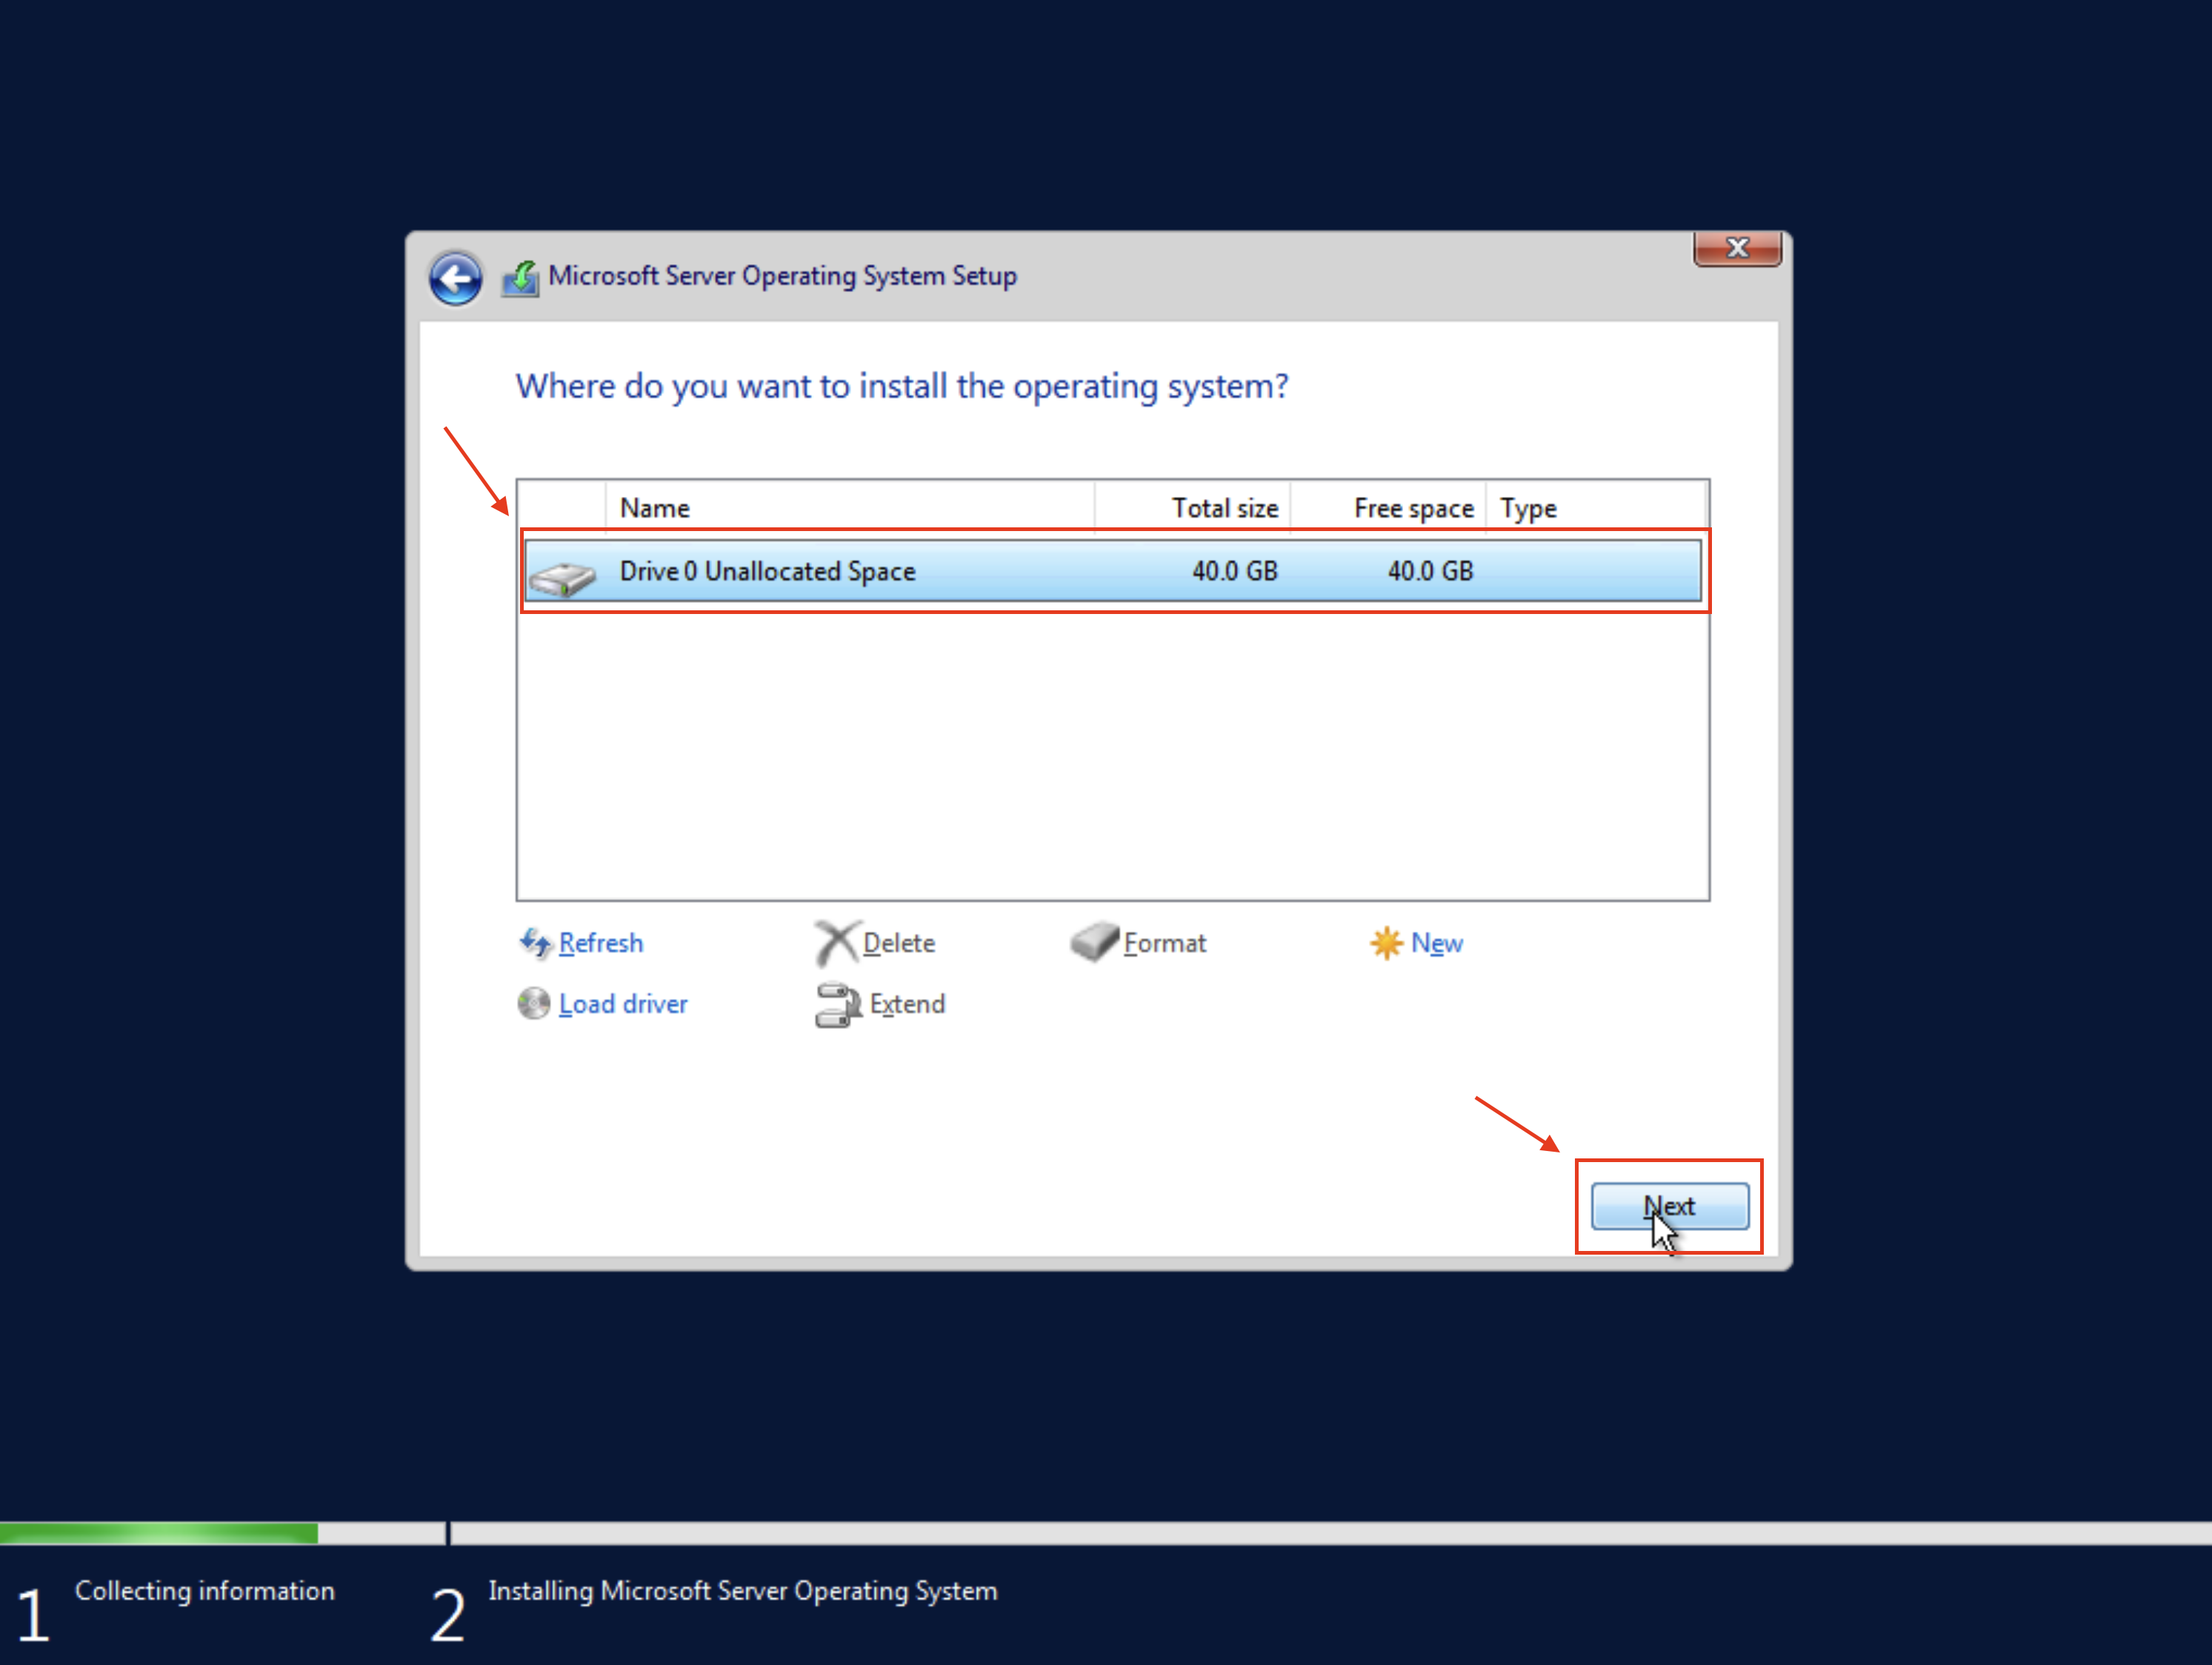Image resolution: width=2212 pixels, height=1665 pixels.
Task: Select the Collecting information step label
Action: [x=205, y=1591]
